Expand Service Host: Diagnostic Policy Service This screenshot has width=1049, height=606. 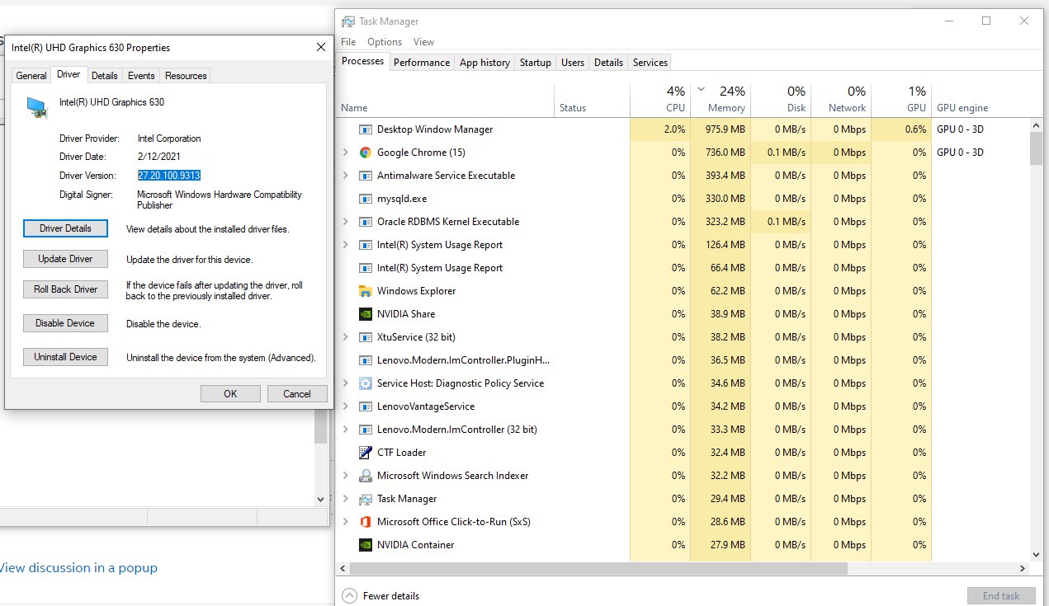coord(346,383)
